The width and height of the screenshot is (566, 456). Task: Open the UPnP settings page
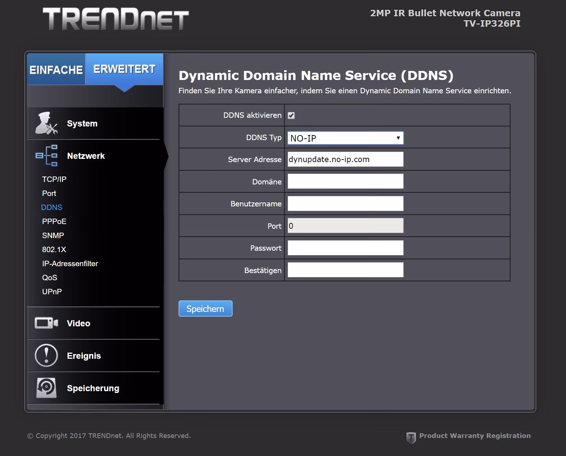(x=52, y=292)
